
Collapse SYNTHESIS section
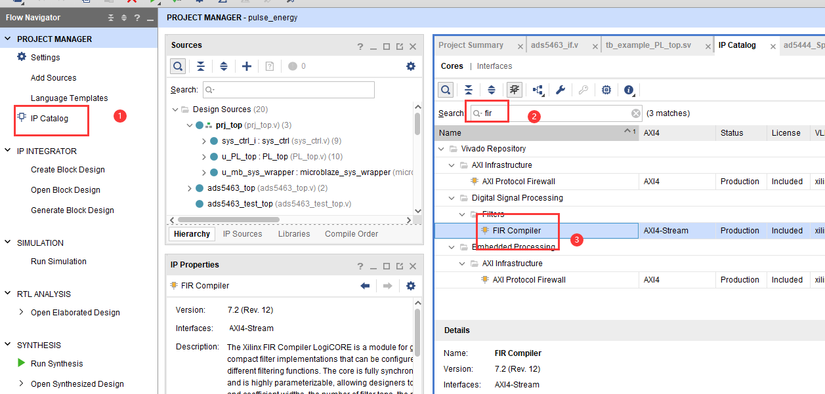point(8,345)
